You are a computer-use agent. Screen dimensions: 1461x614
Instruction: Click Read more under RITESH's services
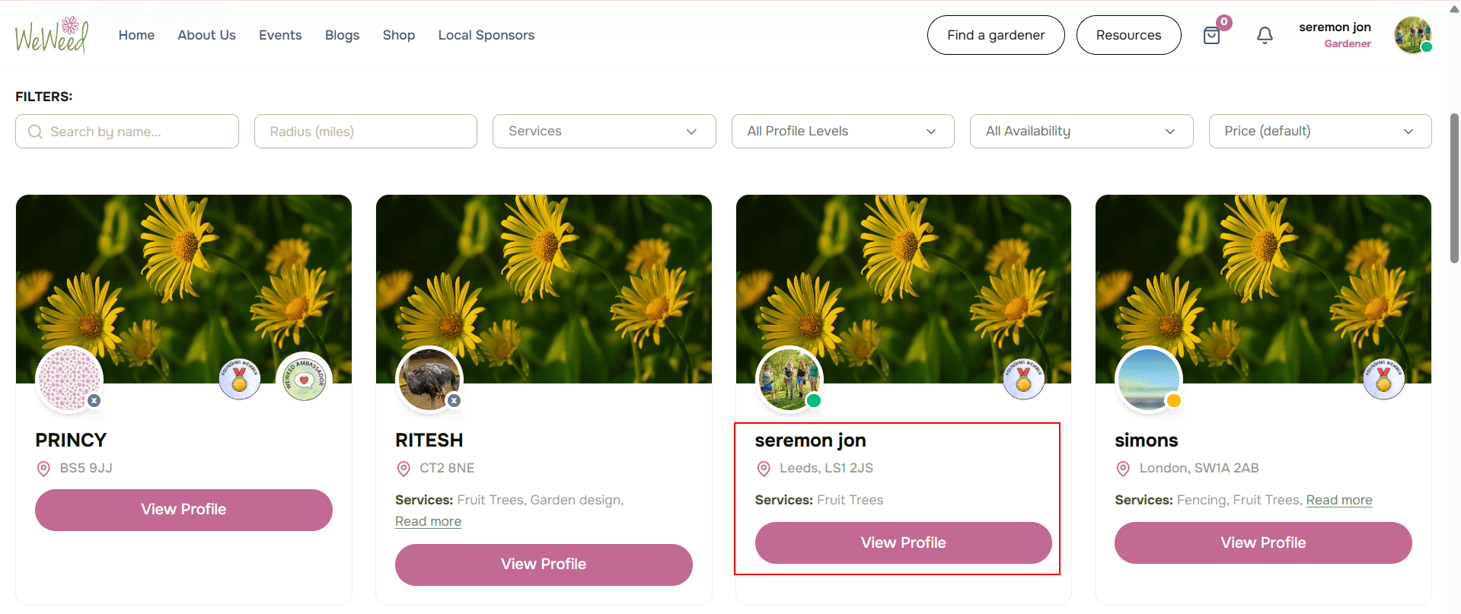pyautogui.click(x=428, y=521)
